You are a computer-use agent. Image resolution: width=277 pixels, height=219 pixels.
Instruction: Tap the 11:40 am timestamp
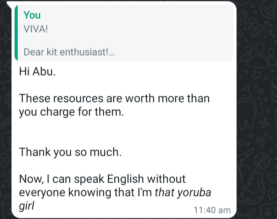click(x=212, y=210)
